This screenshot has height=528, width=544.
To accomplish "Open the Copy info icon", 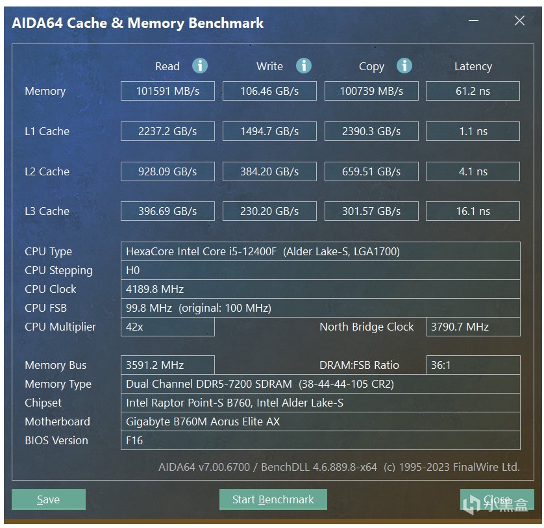I will [404, 66].
